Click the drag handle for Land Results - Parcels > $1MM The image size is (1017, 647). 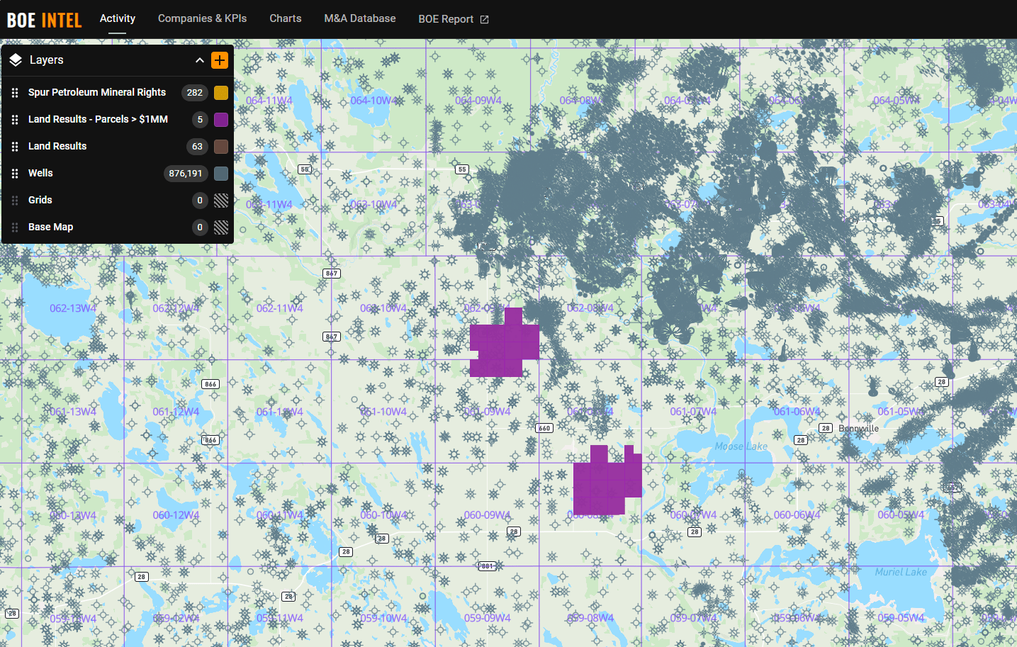[x=15, y=119]
